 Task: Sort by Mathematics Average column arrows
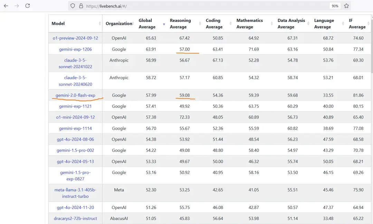tap(272, 23)
